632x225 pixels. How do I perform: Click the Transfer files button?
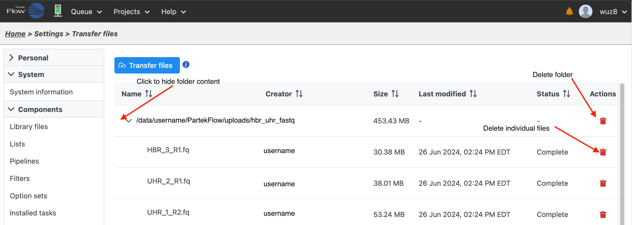click(147, 65)
